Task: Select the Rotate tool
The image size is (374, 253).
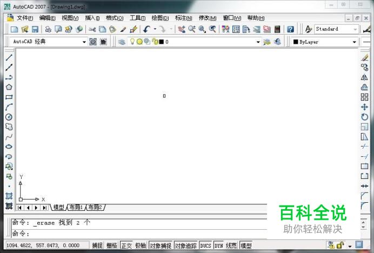Action: [x=364, y=117]
